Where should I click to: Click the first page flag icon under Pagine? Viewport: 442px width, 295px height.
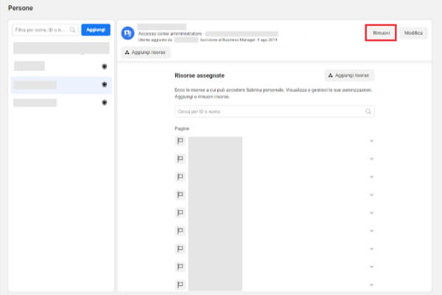(x=180, y=140)
